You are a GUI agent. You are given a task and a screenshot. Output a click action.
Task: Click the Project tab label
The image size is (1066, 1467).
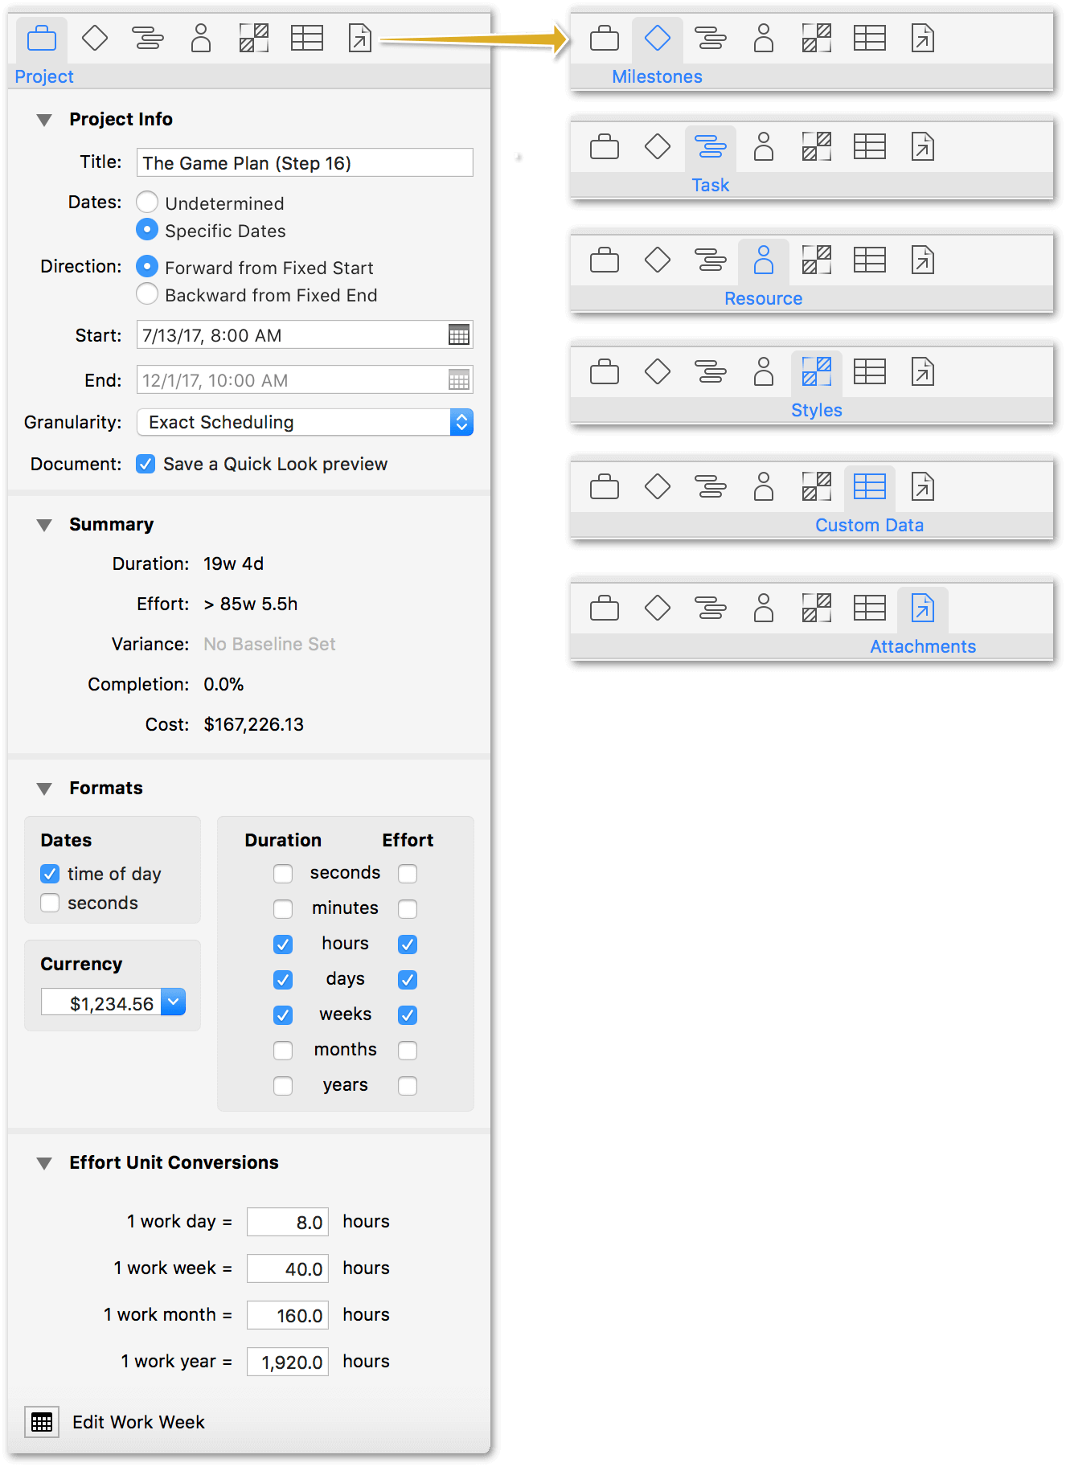pos(44,76)
